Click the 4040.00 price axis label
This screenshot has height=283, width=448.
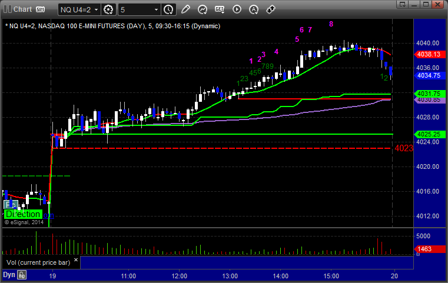(428, 43)
